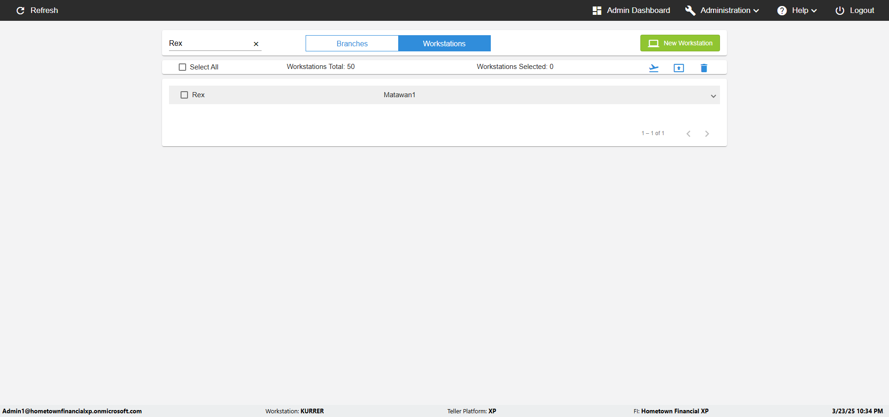889x417 pixels.
Task: Create a New Workstation
Action: click(680, 43)
